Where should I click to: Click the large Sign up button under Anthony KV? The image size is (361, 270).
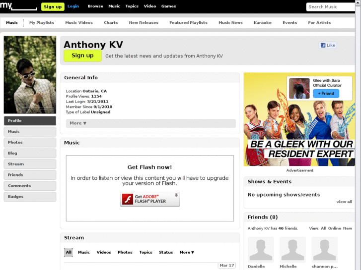[x=82, y=55]
